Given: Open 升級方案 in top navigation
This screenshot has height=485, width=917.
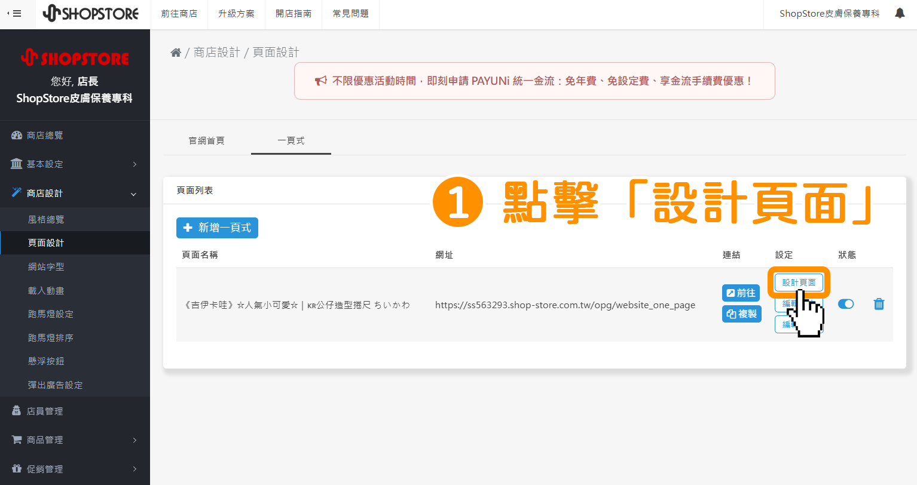Looking at the screenshot, I should coord(237,14).
